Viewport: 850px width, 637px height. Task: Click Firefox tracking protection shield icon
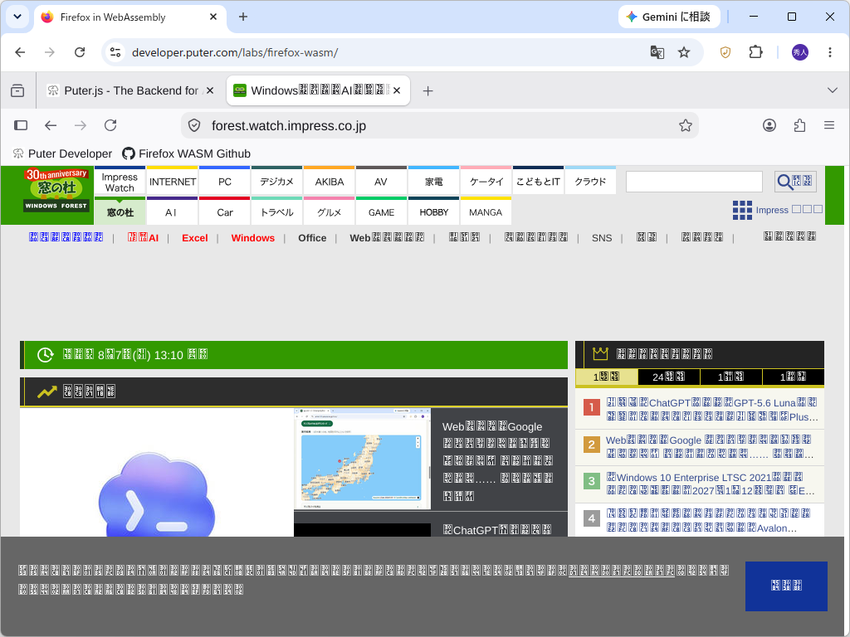point(194,126)
